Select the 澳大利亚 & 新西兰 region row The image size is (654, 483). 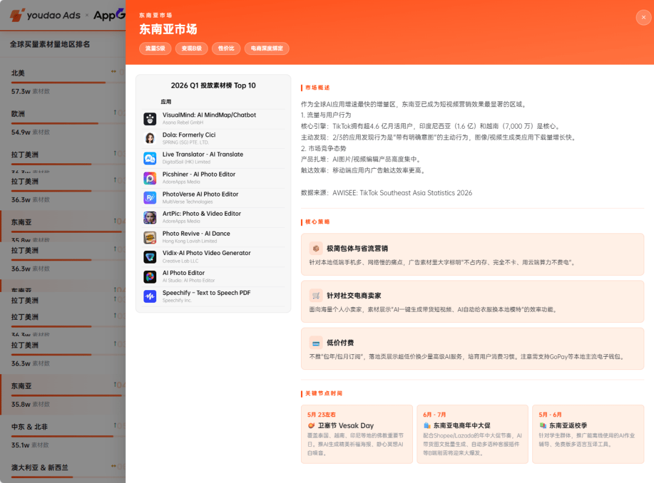click(x=62, y=470)
